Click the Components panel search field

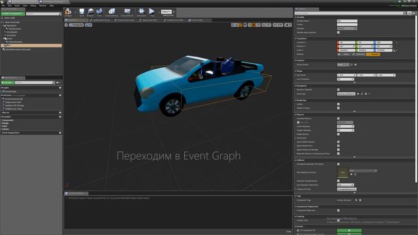pos(44,14)
